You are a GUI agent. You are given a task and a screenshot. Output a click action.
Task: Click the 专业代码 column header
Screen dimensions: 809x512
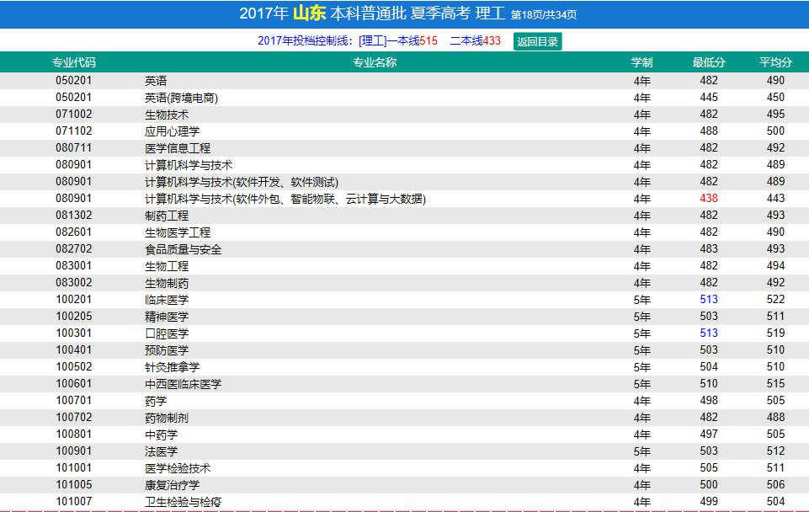click(74, 62)
